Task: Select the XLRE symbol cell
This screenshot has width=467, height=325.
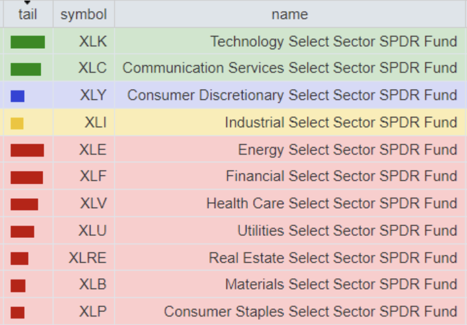Action: [88, 258]
